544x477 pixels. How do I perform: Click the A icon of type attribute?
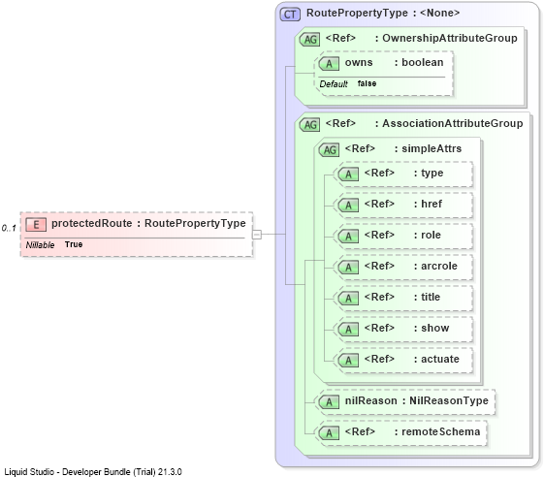(348, 175)
